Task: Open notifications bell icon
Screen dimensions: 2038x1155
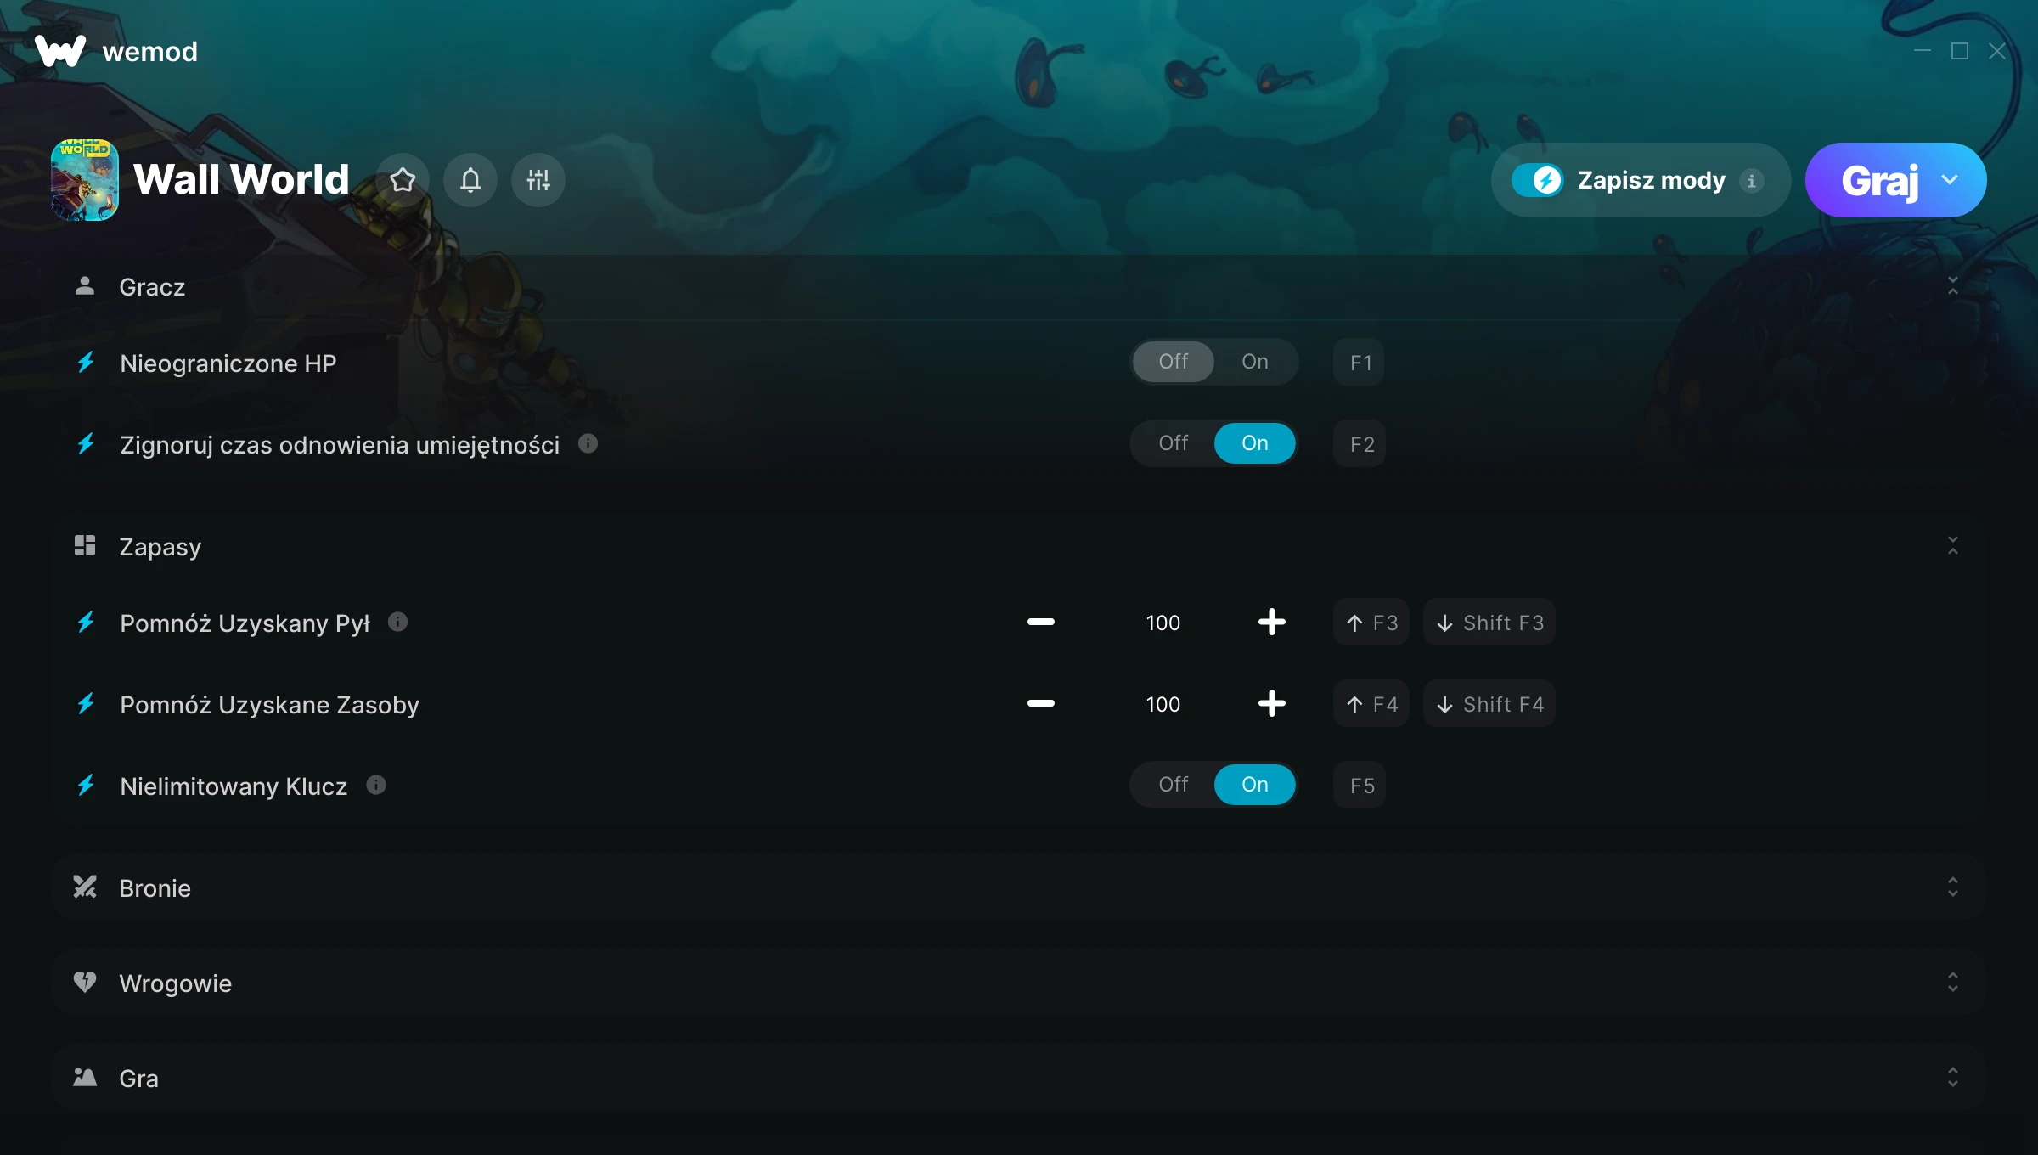Action: [x=470, y=180]
